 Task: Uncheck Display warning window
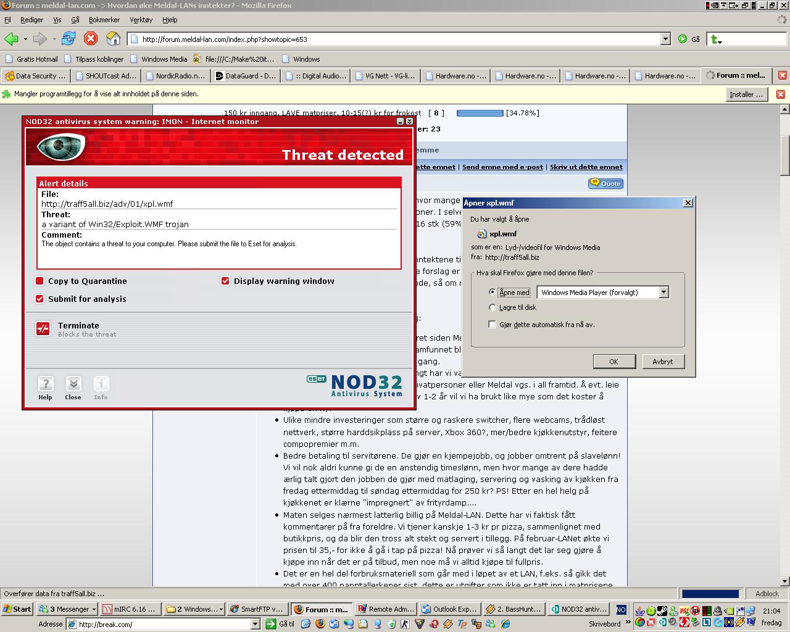(x=225, y=281)
